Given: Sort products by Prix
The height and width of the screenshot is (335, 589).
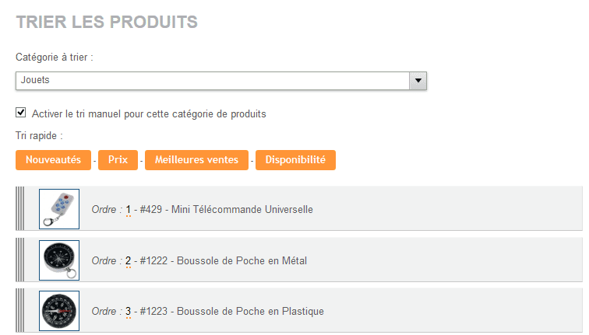Looking at the screenshot, I should tap(118, 160).
